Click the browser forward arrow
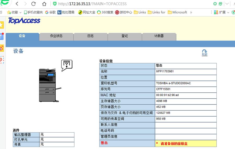 25,4
